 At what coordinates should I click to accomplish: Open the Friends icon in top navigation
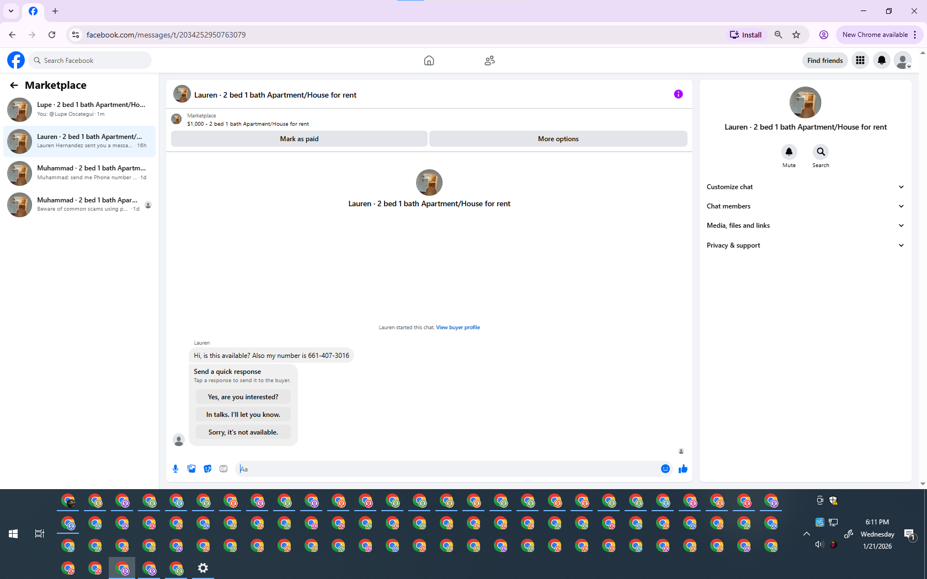[489, 61]
